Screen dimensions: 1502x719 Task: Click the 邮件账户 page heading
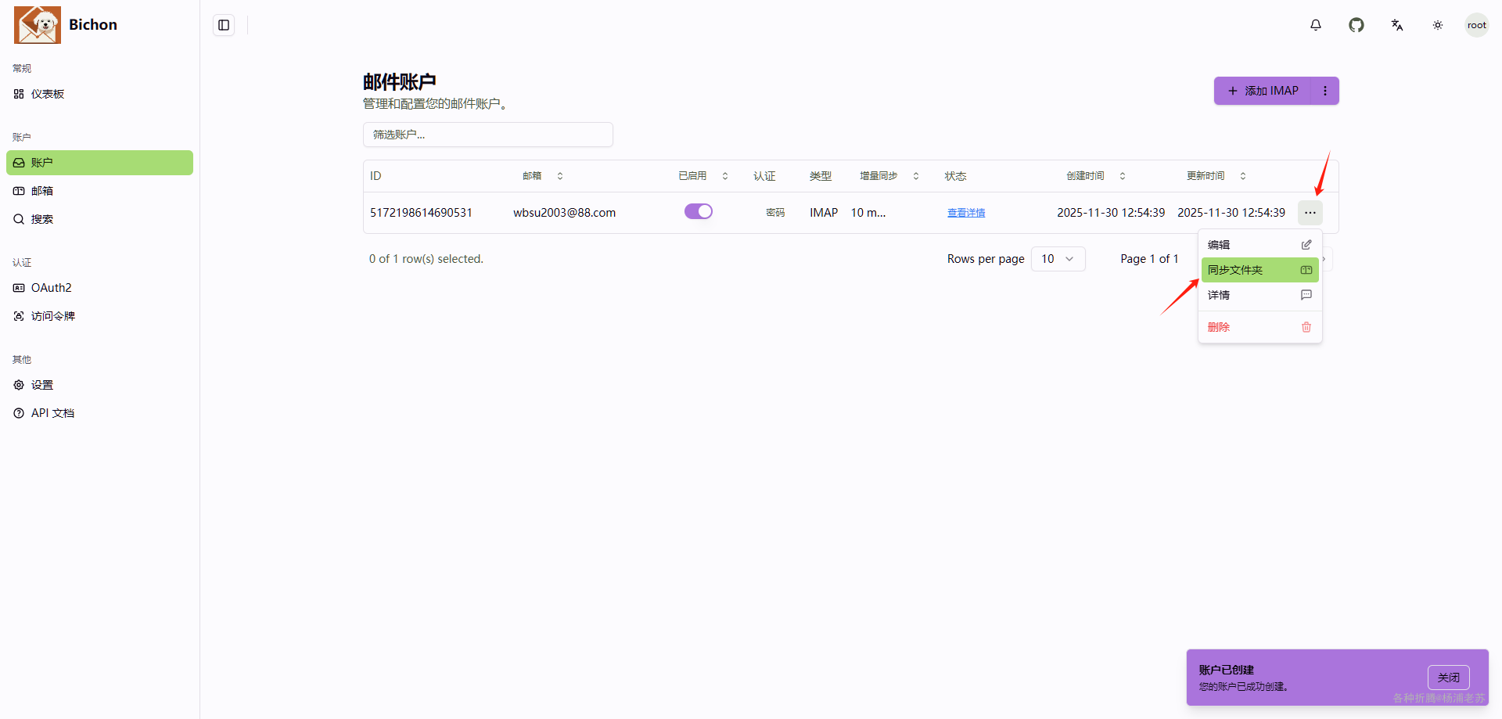pyautogui.click(x=400, y=82)
